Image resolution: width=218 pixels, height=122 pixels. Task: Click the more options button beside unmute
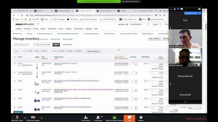pos(200,13)
